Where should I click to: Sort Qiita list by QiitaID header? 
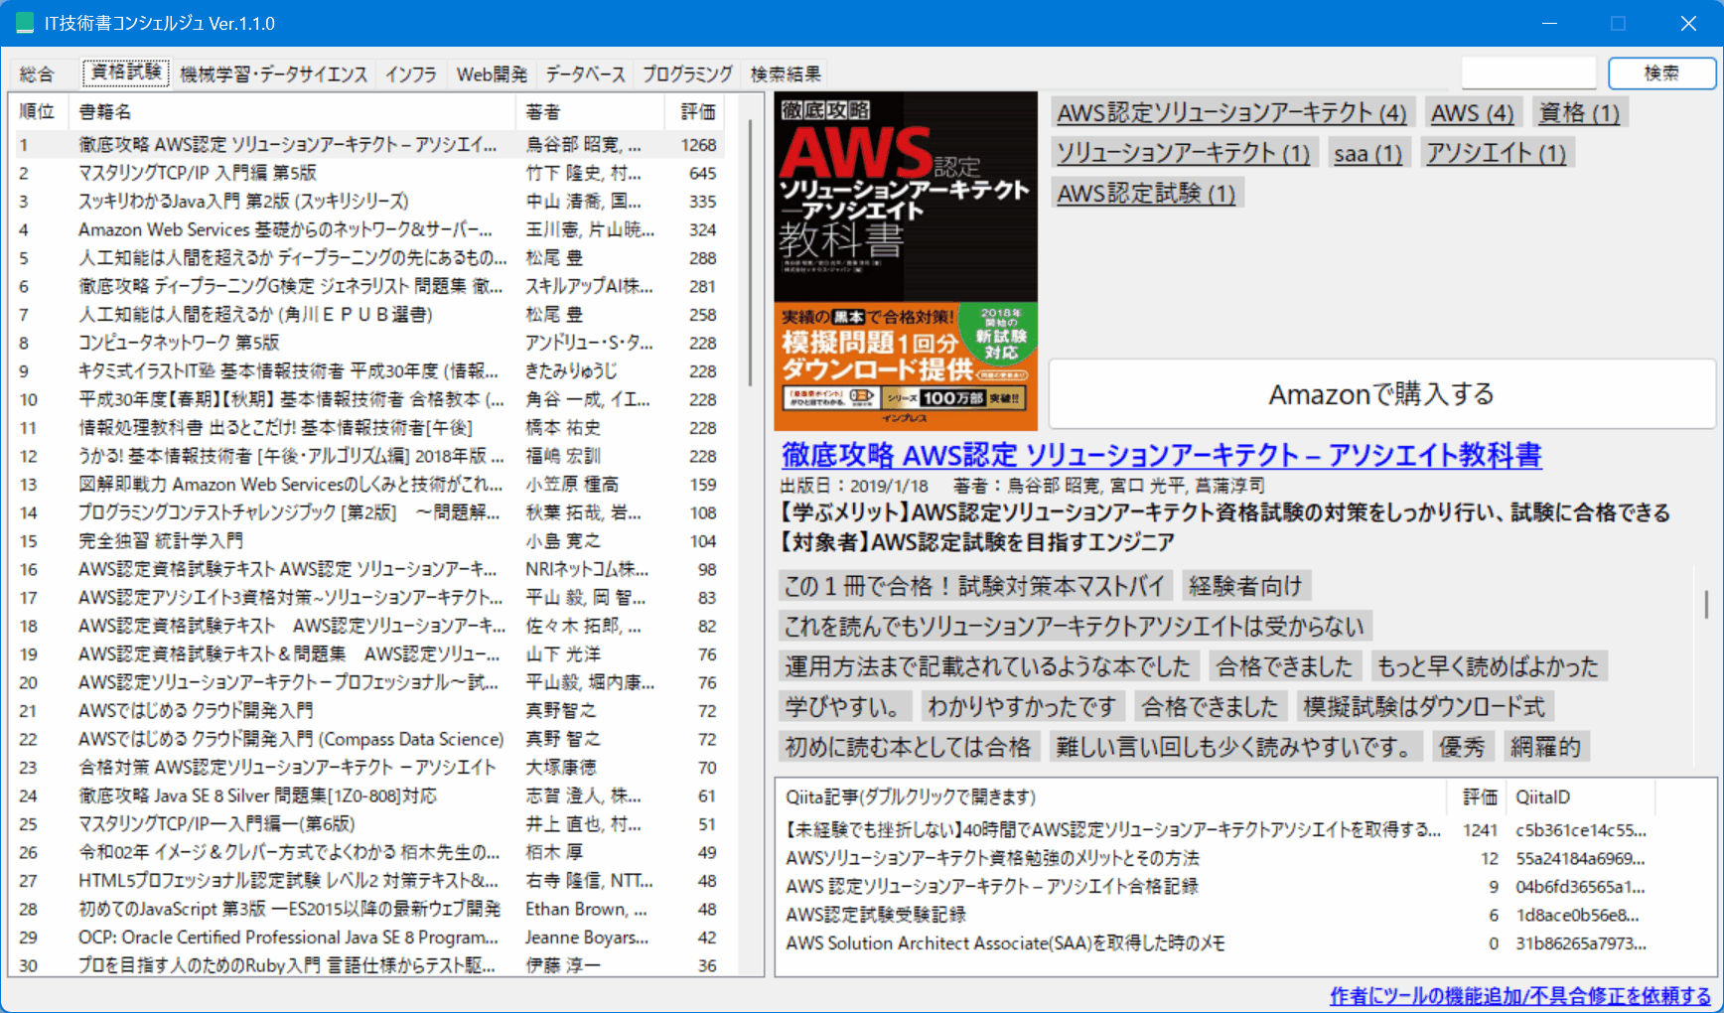(x=1580, y=796)
